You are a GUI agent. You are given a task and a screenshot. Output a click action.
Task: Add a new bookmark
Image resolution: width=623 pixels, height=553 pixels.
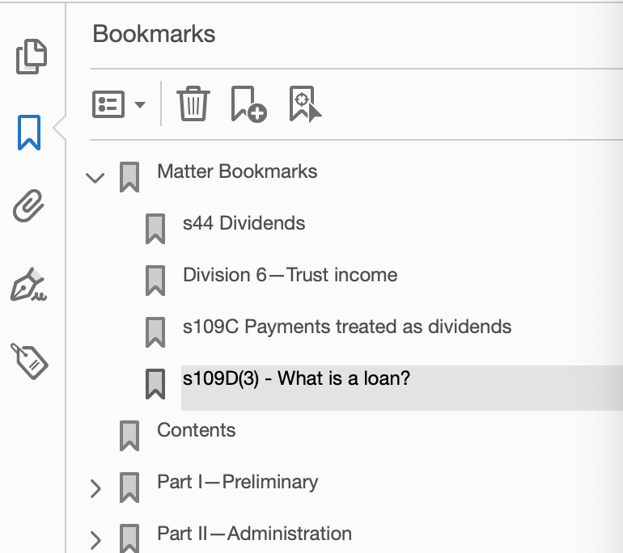click(248, 104)
